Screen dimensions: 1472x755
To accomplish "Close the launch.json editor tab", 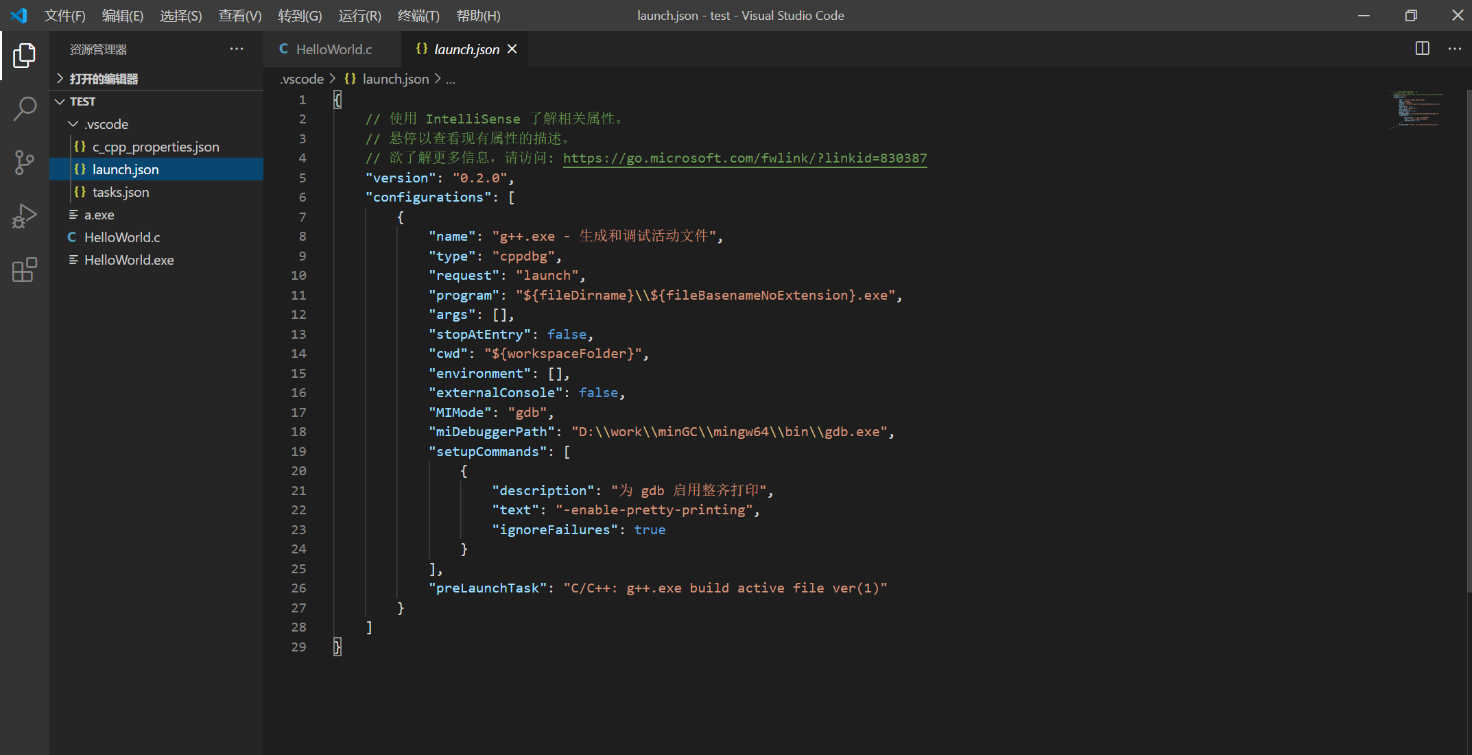I will [512, 49].
